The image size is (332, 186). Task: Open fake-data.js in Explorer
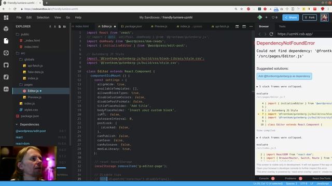(36, 72)
